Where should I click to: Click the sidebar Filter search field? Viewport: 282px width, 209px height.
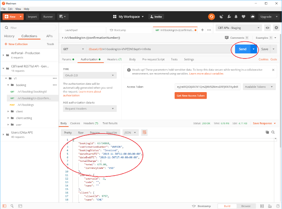pos(29,28)
